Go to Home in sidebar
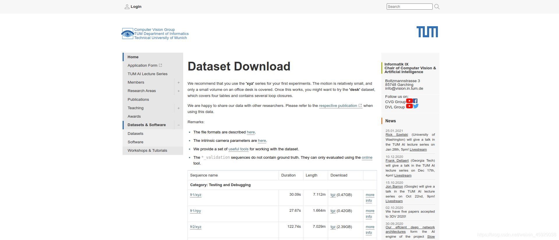 (x=133, y=57)
